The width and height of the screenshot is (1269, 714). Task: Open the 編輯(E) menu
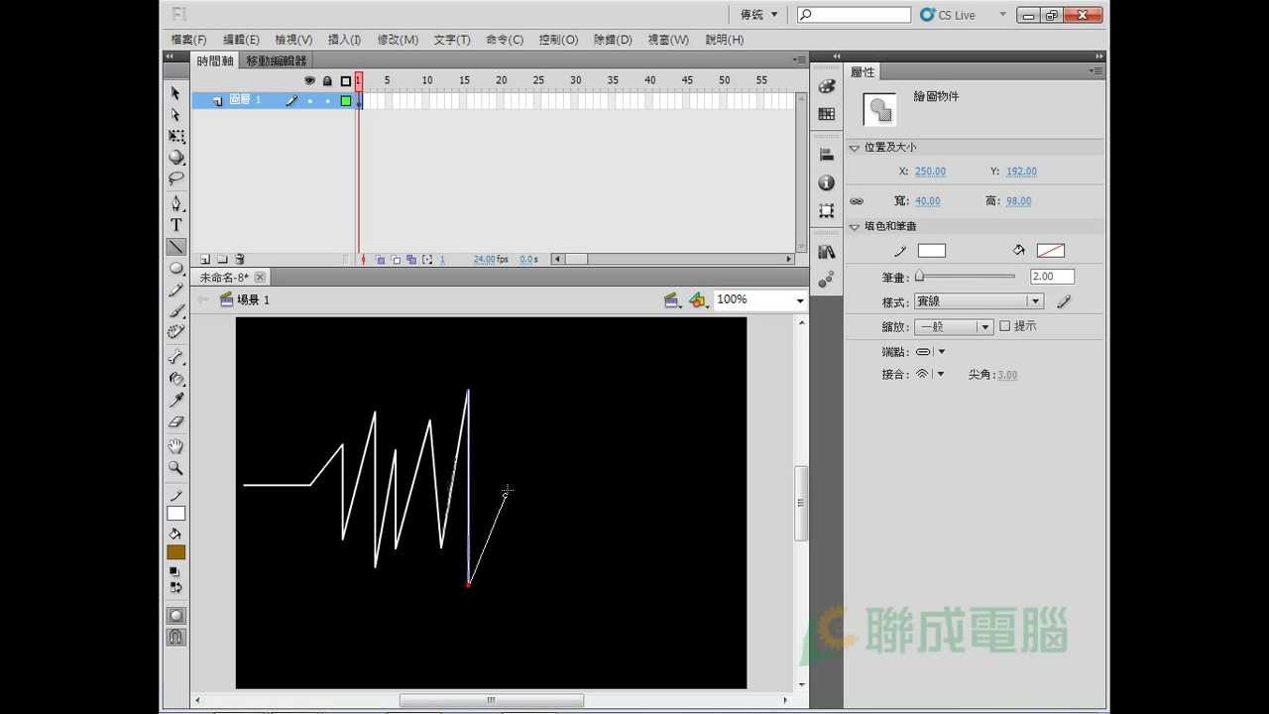coord(241,40)
